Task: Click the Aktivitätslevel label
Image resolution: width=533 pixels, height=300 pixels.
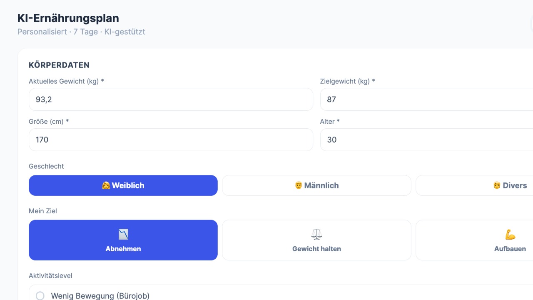Action: click(50, 275)
